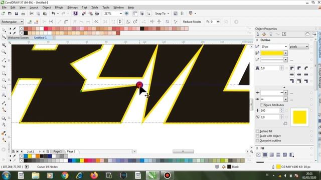Click the Print toolbar icon
321x180 pixels.
[x=23, y=13]
